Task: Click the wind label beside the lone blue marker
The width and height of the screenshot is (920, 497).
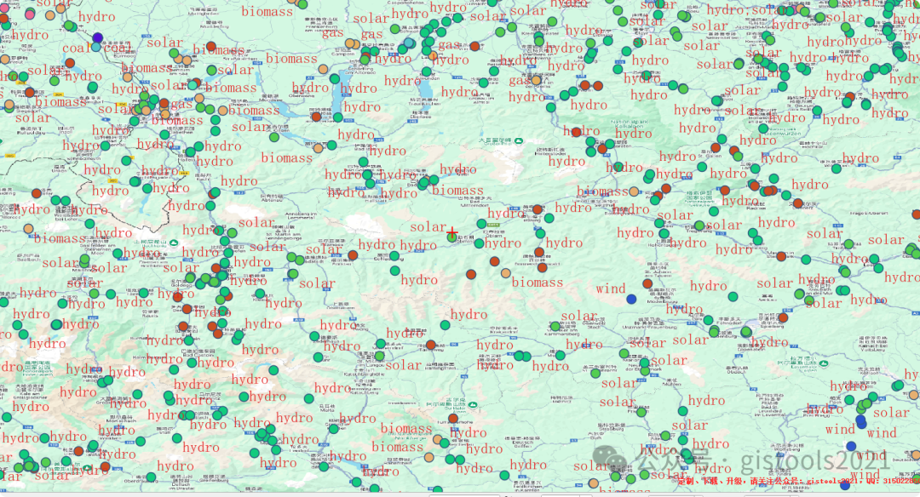Action: click(611, 288)
